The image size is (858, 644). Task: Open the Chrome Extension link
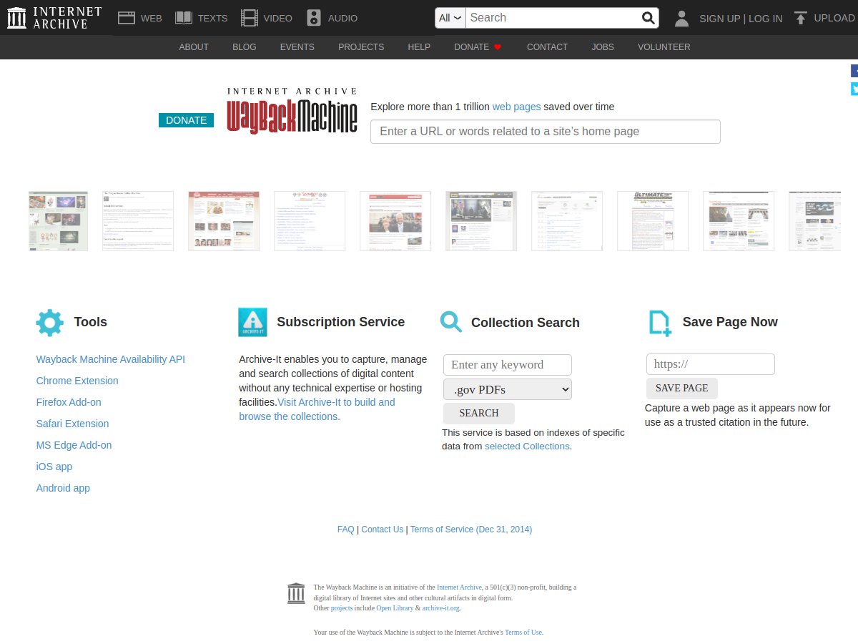coord(77,381)
